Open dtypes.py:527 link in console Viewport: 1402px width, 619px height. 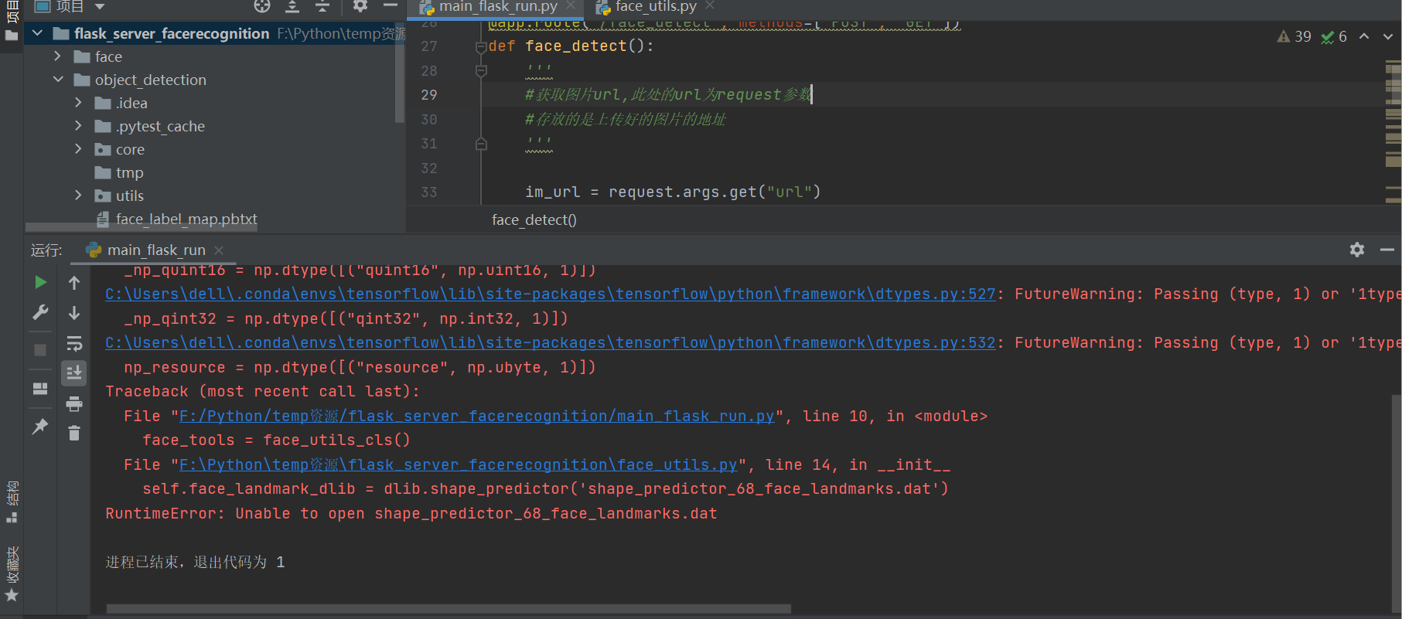(x=551, y=294)
